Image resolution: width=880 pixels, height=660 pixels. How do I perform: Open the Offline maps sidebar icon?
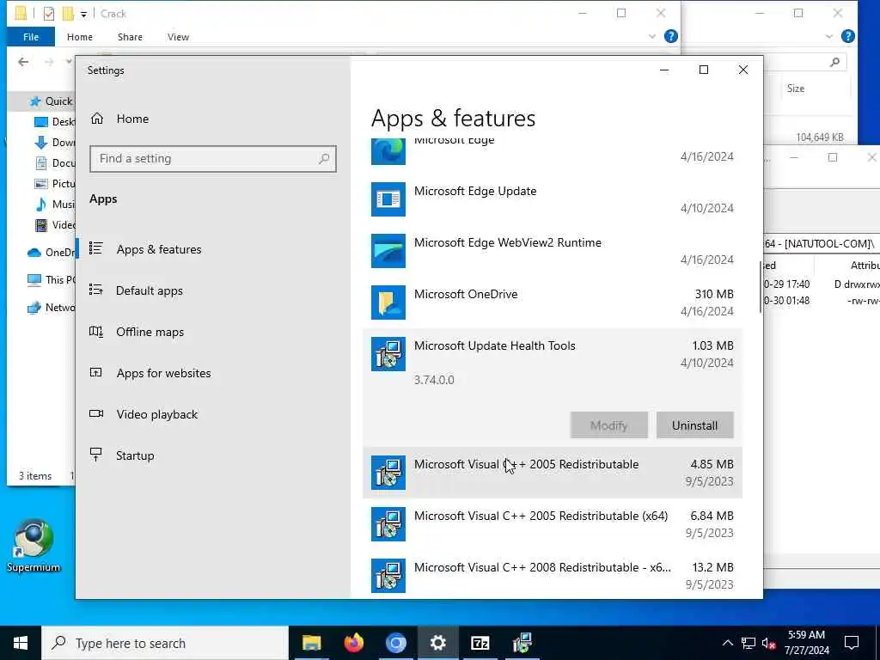[x=96, y=331]
